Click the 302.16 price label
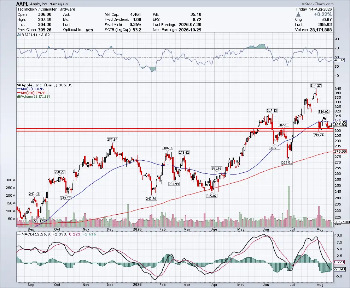The height and width of the screenshot is (288, 350). click(283, 125)
